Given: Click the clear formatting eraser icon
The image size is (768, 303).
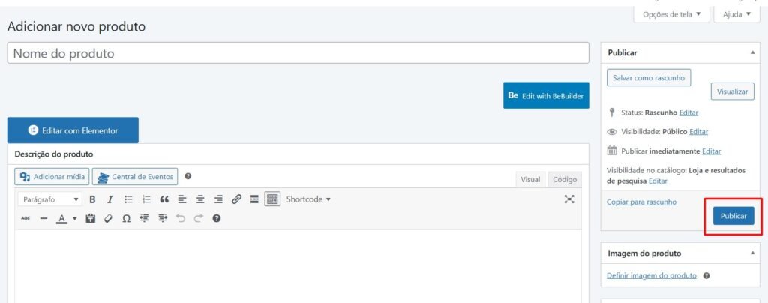Looking at the screenshot, I should pos(108,219).
